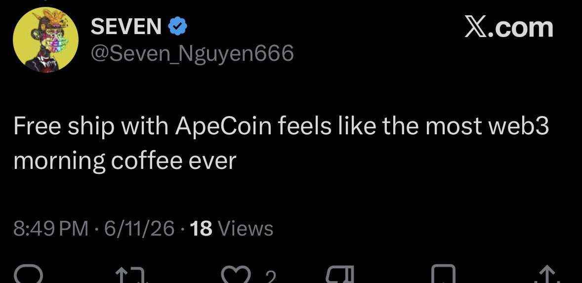Open the SEVEN profile avatar picture
This screenshot has height=283, width=582.
point(45,40)
